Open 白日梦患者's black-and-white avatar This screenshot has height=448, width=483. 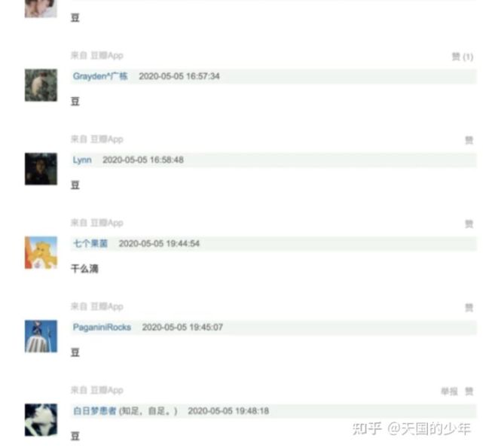tap(41, 420)
